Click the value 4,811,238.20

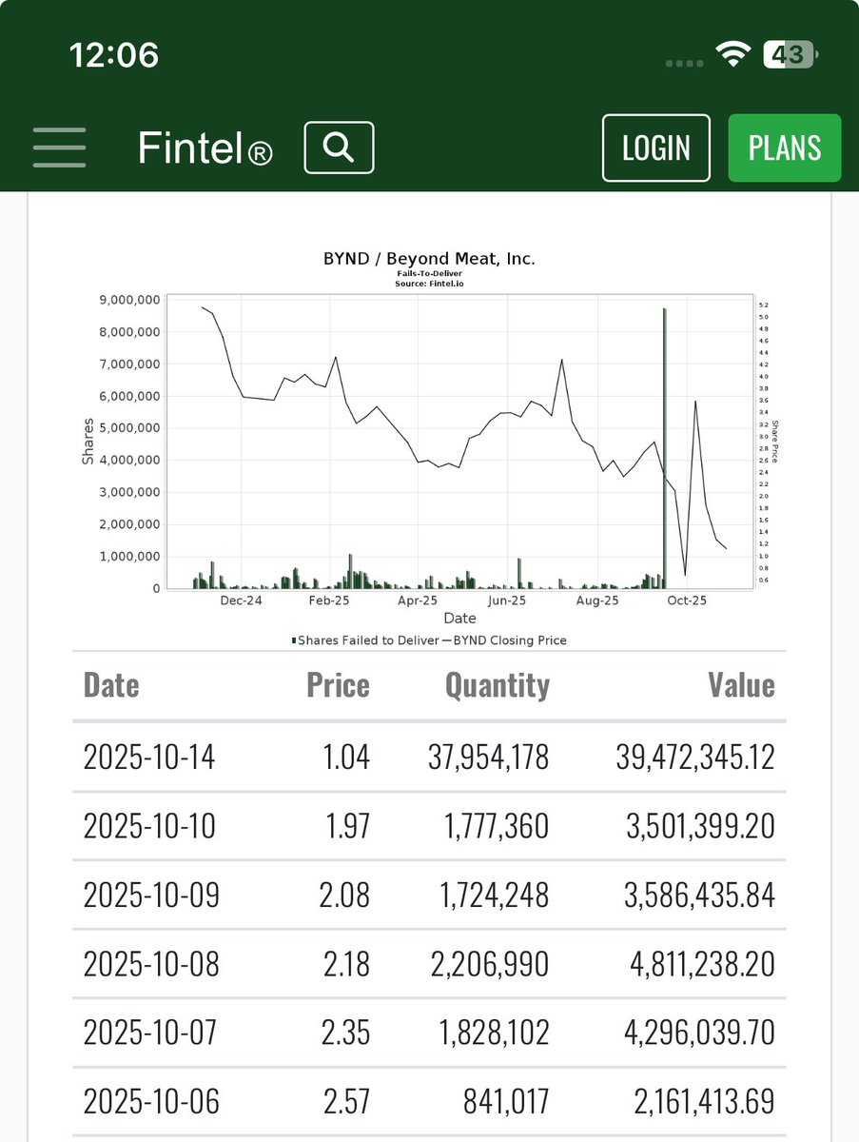click(701, 964)
